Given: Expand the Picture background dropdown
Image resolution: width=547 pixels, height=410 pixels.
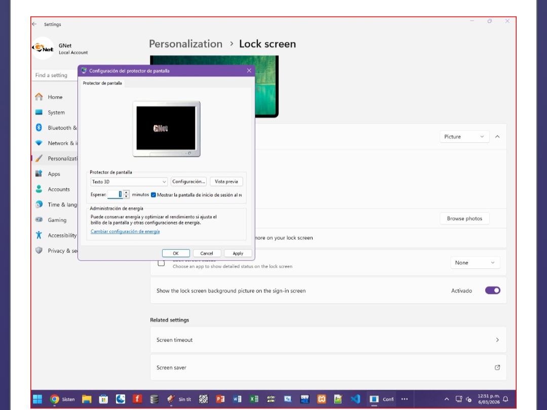Looking at the screenshot, I should pos(464,137).
